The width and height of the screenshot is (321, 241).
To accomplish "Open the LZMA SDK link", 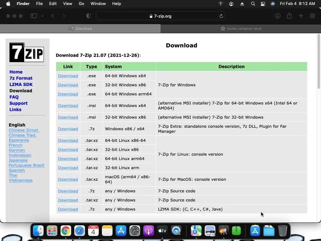I will pos(21,84).
